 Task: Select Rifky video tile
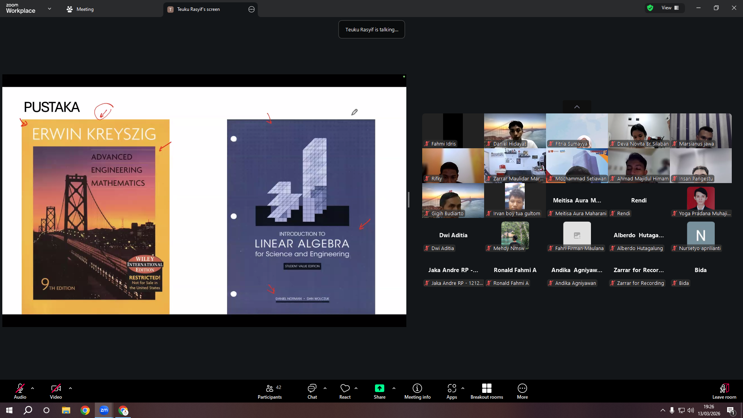[453, 166]
